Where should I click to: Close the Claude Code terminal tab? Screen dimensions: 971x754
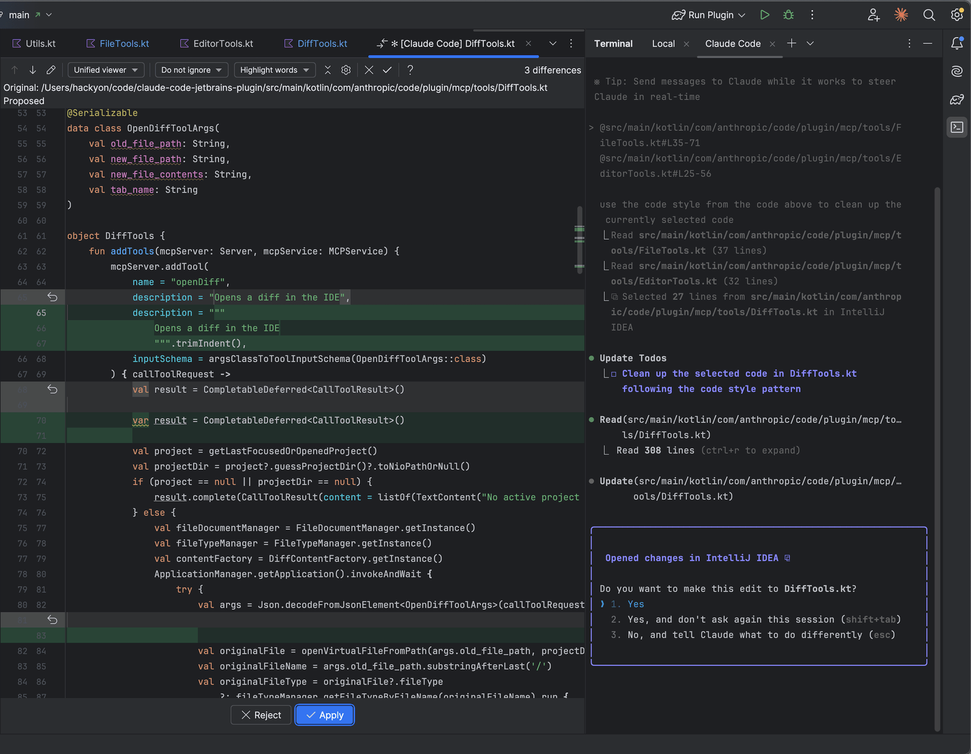point(772,44)
